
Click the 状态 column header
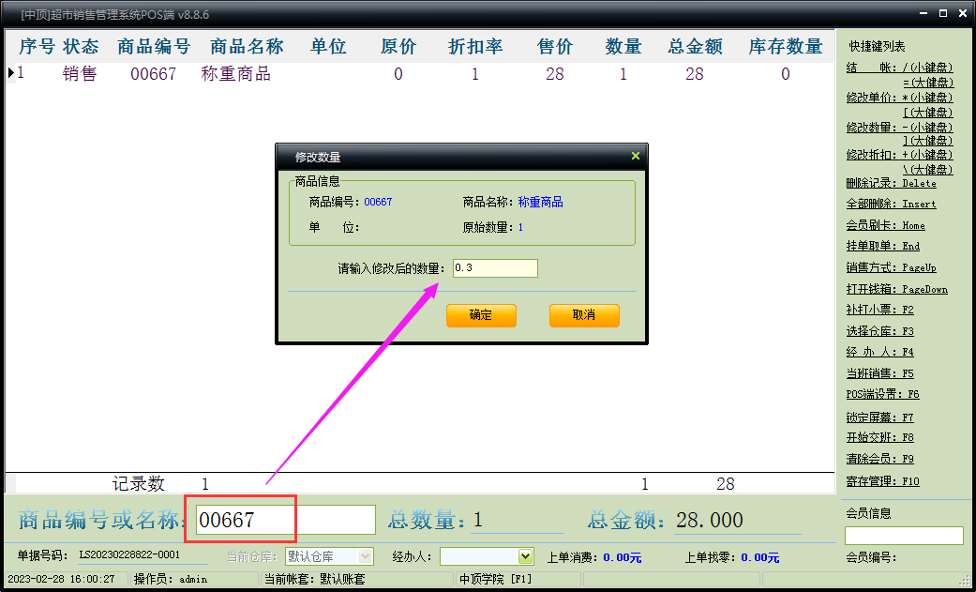81,46
